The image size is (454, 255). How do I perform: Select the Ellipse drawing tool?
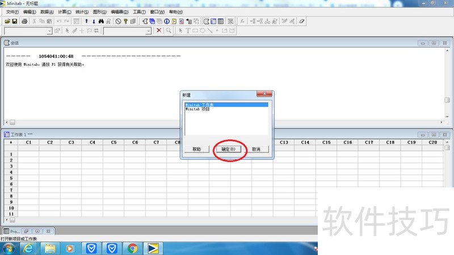(x=203, y=31)
